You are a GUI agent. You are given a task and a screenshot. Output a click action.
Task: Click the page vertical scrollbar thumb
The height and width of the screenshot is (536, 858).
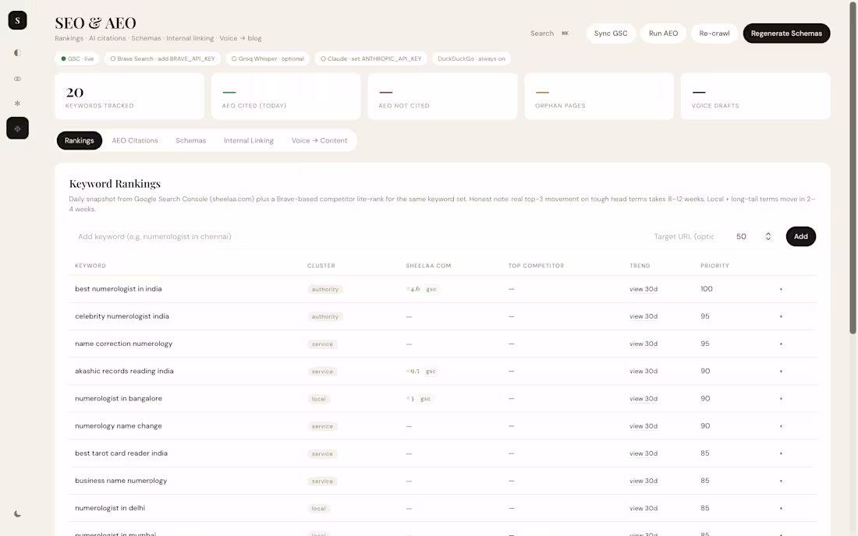point(853,167)
